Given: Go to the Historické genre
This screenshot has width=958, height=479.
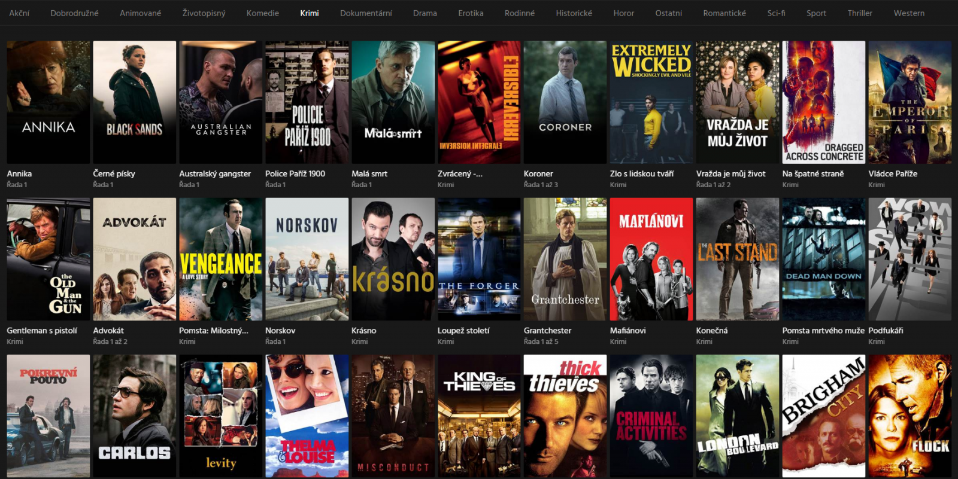Looking at the screenshot, I should [574, 13].
